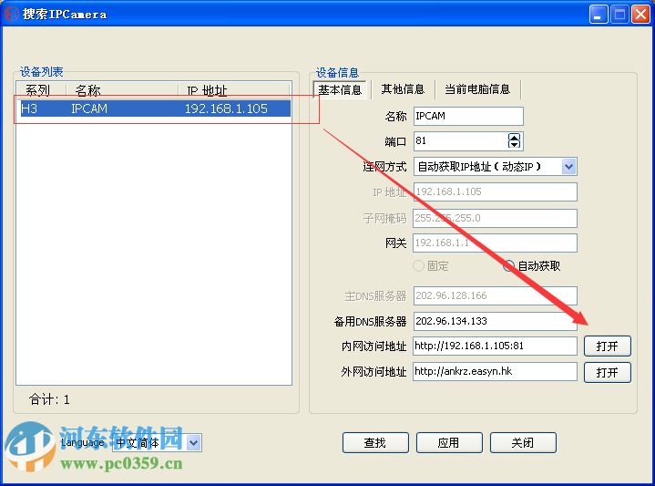Select the 自动获取 radio button
This screenshot has height=486, width=655.
click(x=508, y=266)
